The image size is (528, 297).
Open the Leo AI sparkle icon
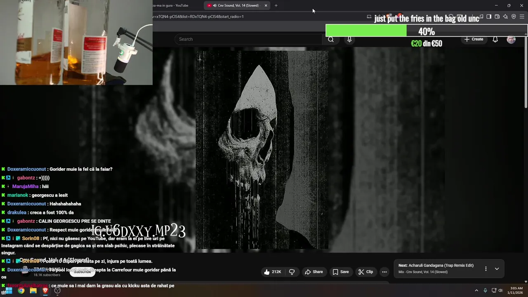pyautogui.click(x=505, y=16)
